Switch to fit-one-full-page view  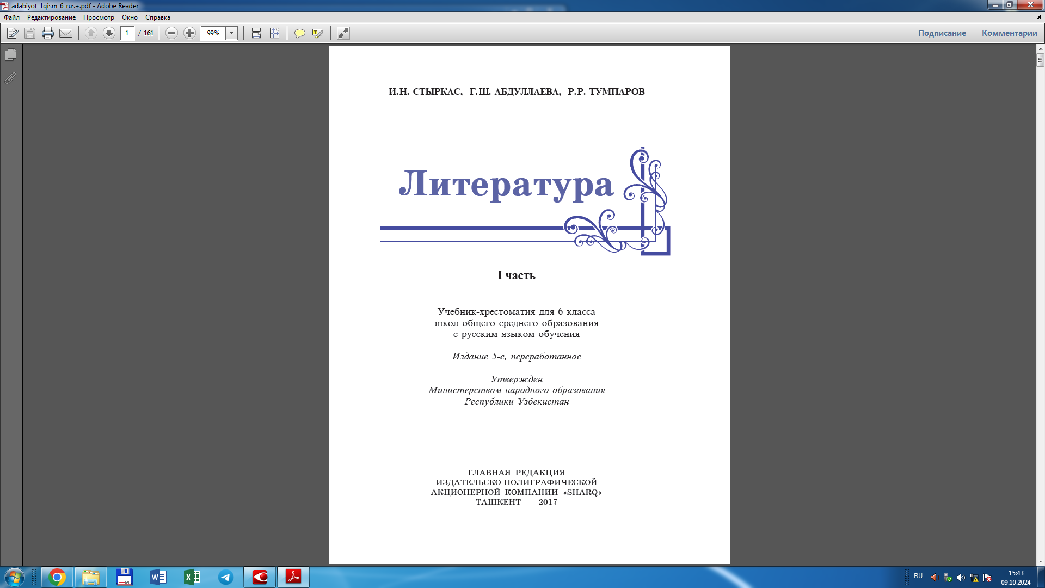(274, 33)
